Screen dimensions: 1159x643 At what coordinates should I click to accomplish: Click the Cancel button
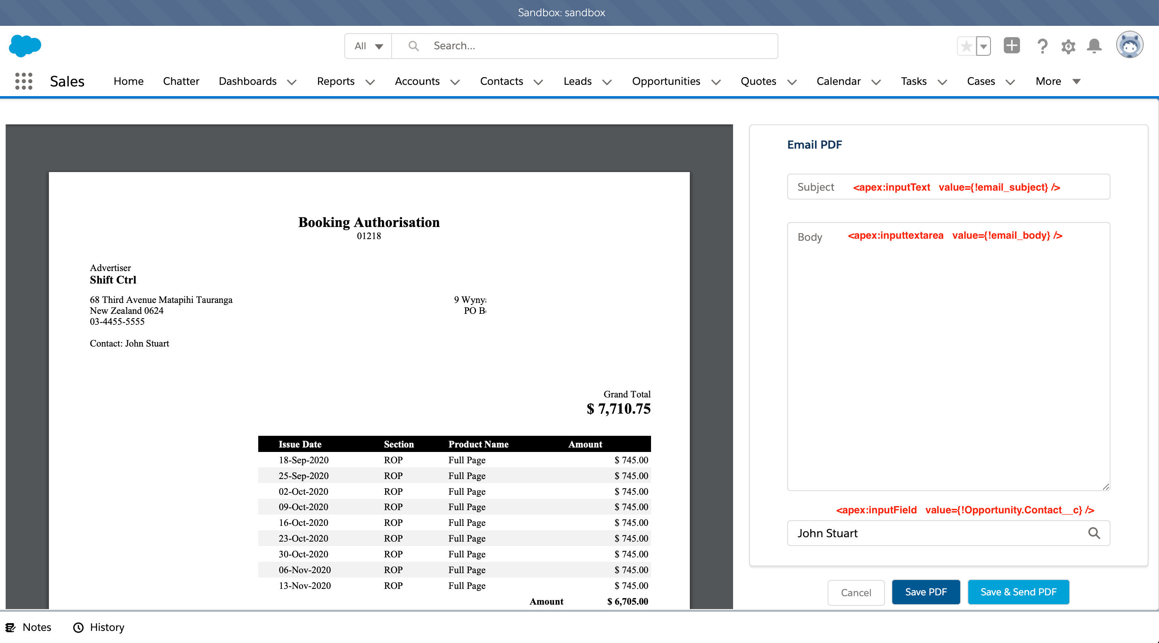coord(856,593)
